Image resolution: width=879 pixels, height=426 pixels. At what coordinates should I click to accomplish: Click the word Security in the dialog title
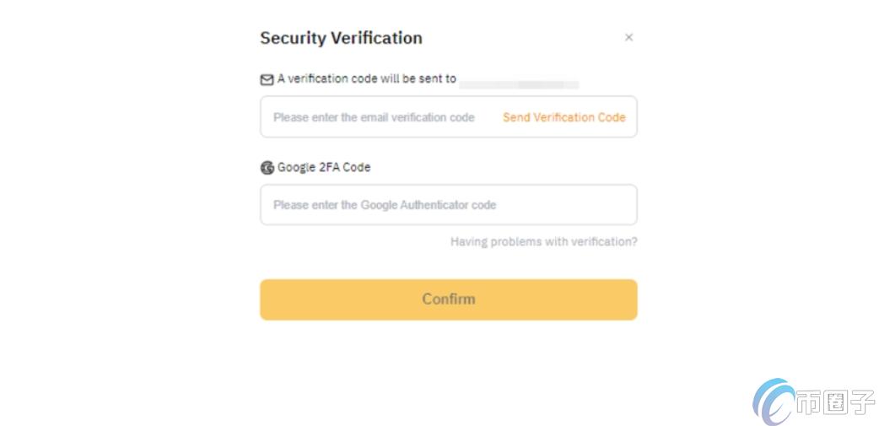[293, 38]
